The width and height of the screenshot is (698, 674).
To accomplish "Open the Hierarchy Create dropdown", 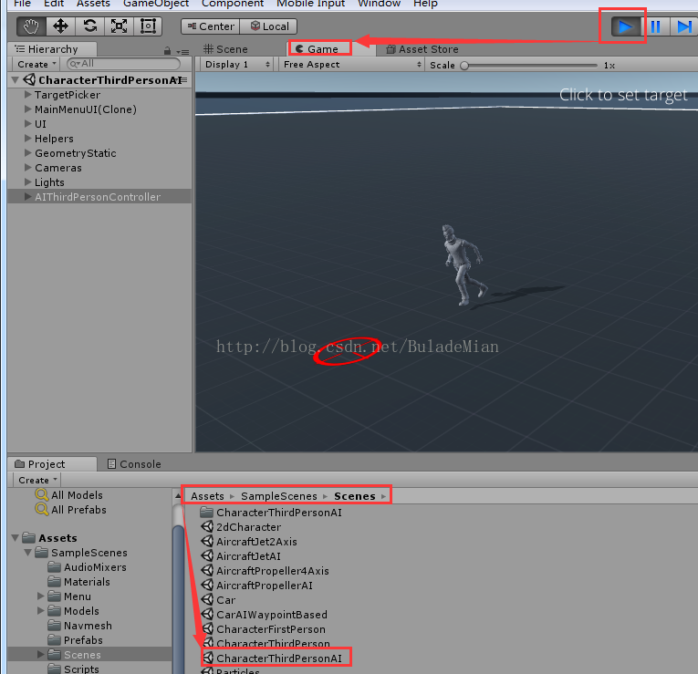I will [x=36, y=64].
